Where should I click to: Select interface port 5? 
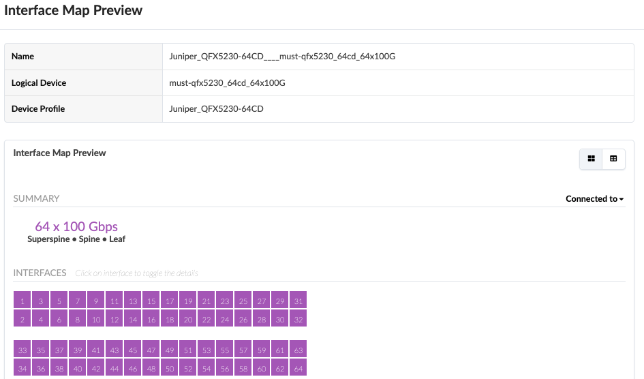pos(59,300)
